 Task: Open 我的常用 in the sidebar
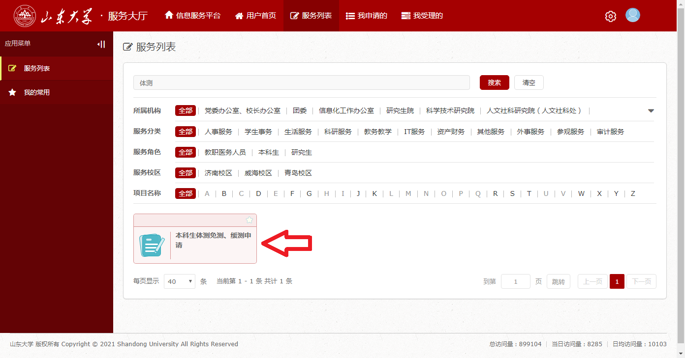click(37, 92)
